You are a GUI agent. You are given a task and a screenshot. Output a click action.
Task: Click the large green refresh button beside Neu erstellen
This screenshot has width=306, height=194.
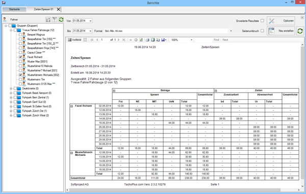[300, 31]
